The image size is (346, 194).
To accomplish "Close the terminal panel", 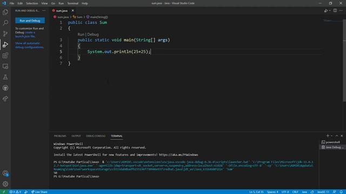I will coord(342,136).
